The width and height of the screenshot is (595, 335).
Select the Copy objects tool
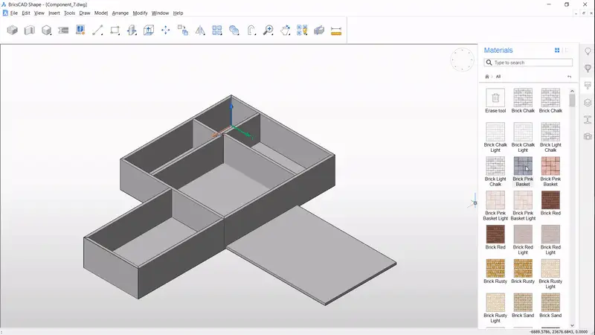click(183, 30)
